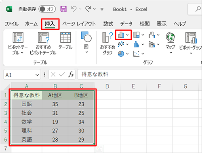202x153 pixels.
Task: Insert a scatter or bubble chart
Action: pos(139,54)
